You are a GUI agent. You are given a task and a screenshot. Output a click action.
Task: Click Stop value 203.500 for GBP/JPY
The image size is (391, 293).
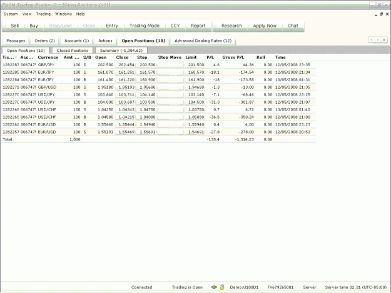(146, 65)
